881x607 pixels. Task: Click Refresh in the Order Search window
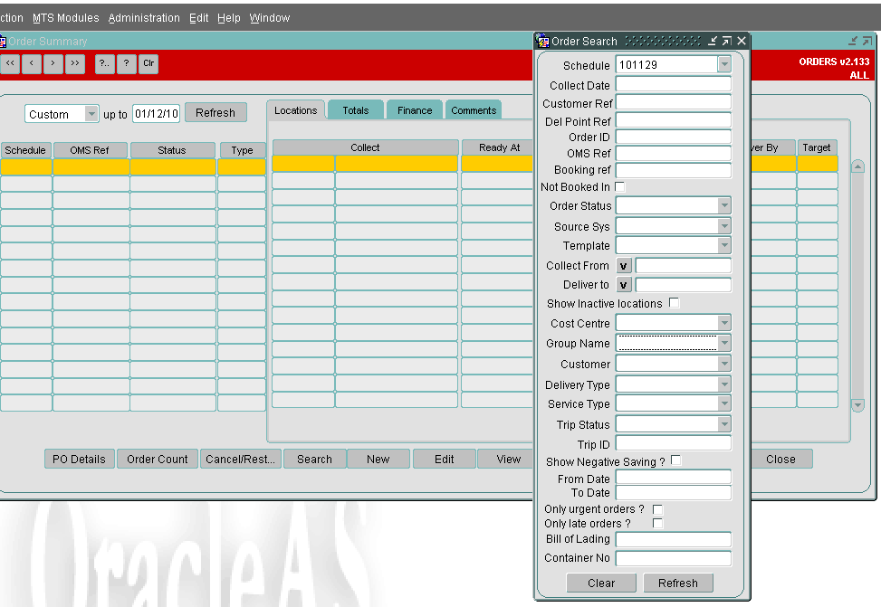click(678, 583)
